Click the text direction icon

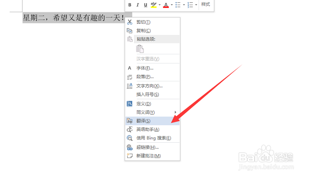[130, 86]
